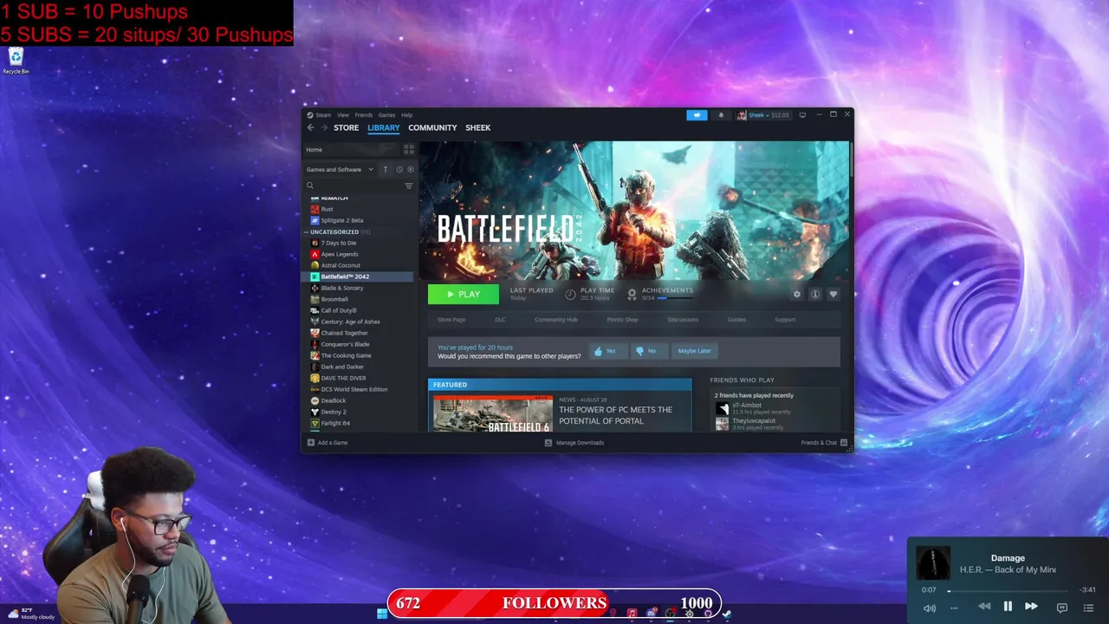1109x624 pixels.
Task: Toggle the ready-to-play filter icon
Action: (x=411, y=169)
